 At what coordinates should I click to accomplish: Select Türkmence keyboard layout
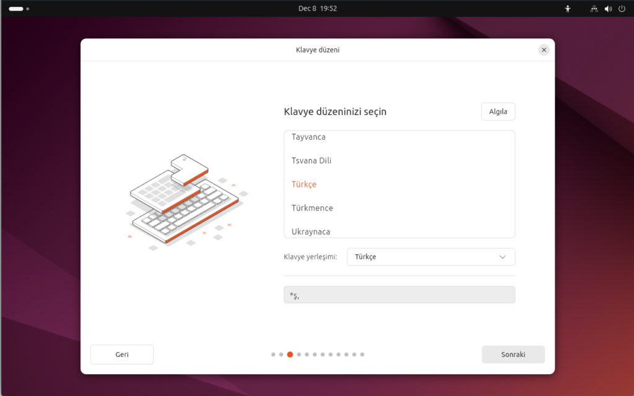tap(312, 208)
